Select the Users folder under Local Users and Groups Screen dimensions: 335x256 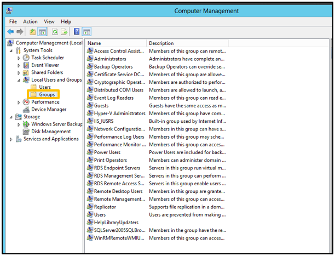(45, 87)
